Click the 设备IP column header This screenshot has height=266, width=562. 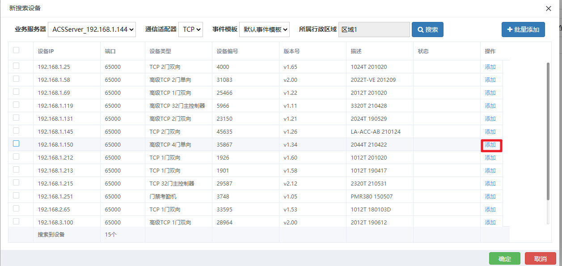45,51
